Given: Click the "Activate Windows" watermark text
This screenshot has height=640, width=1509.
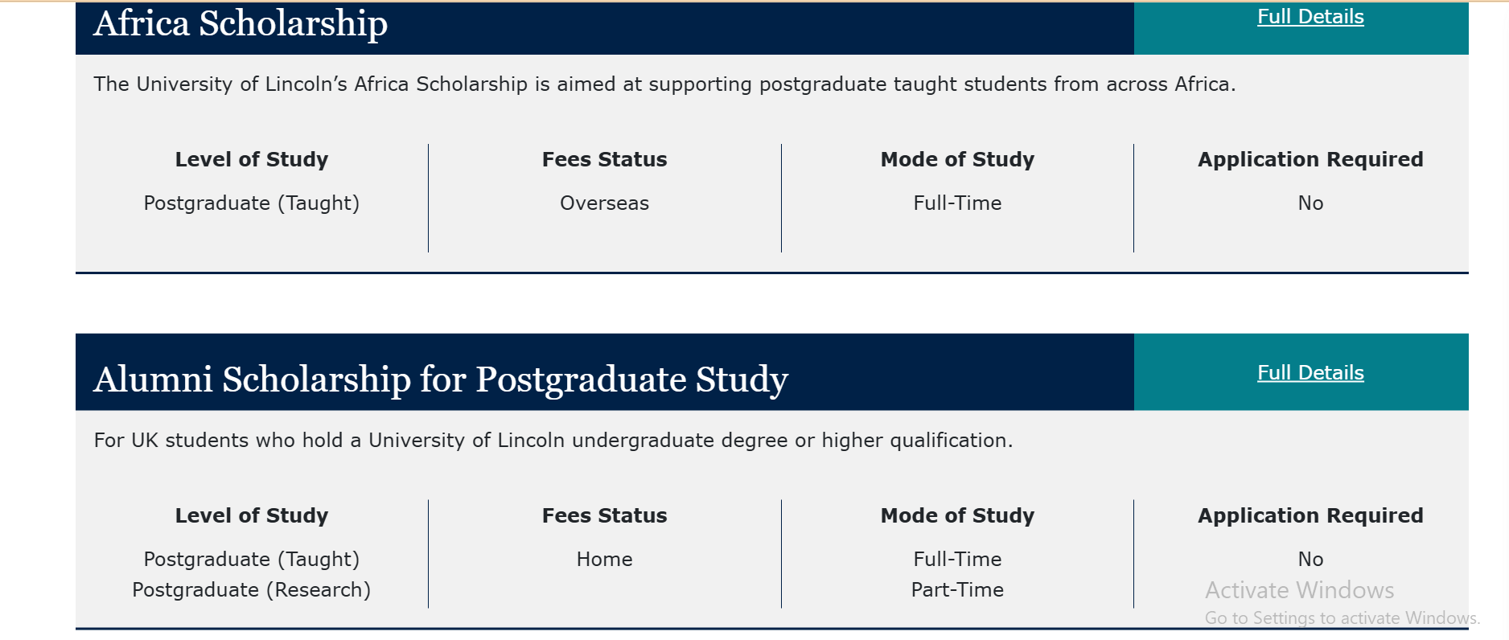Looking at the screenshot, I should coord(1299,591).
